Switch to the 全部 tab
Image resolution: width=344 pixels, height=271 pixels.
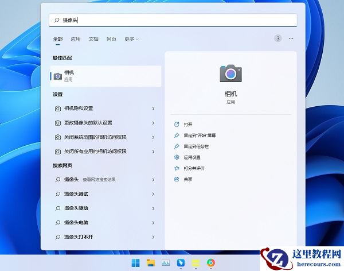58,39
